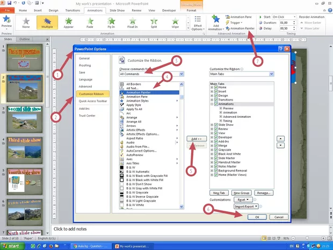Click the Preview animation button
The height and width of the screenshot is (250, 333).
coord(7,20)
